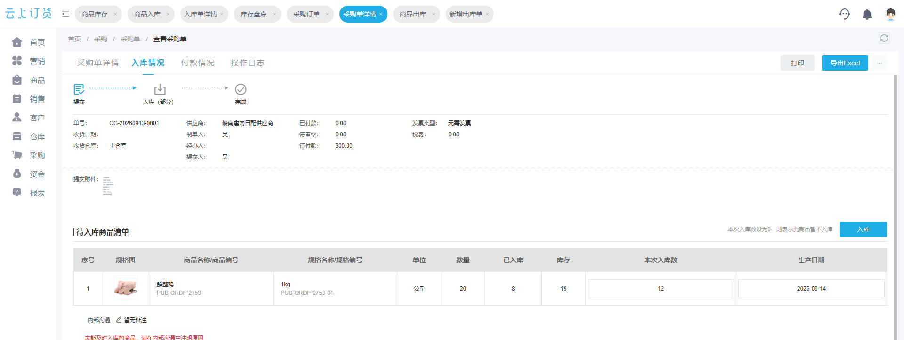The width and height of the screenshot is (904, 340).
Task: Edit the 内部沟通 note pencil icon
Action: tap(119, 320)
